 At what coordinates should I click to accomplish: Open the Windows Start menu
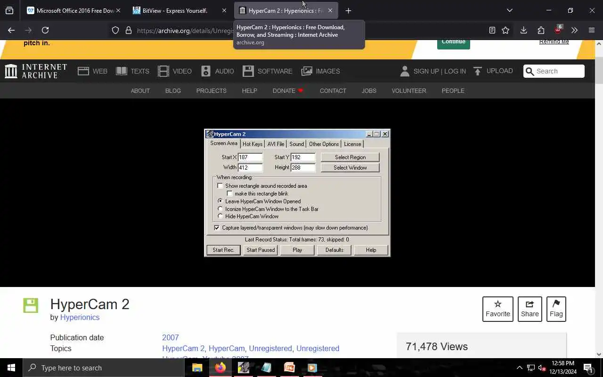11,368
